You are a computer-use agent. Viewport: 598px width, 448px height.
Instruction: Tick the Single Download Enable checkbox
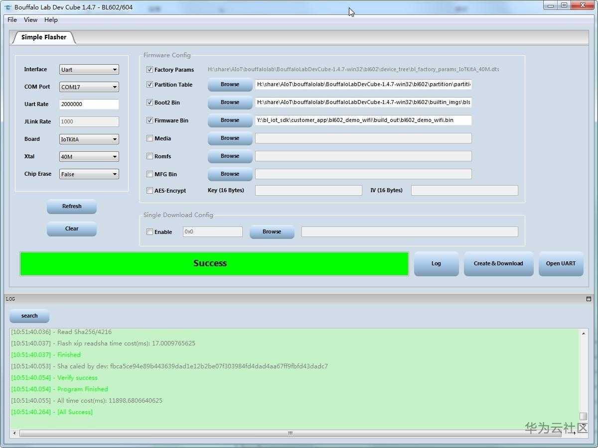pyautogui.click(x=149, y=232)
